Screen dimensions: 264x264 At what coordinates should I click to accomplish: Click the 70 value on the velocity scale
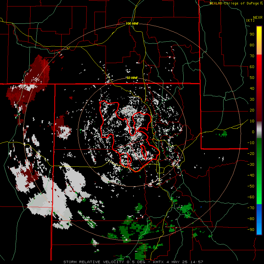coord(252,56)
